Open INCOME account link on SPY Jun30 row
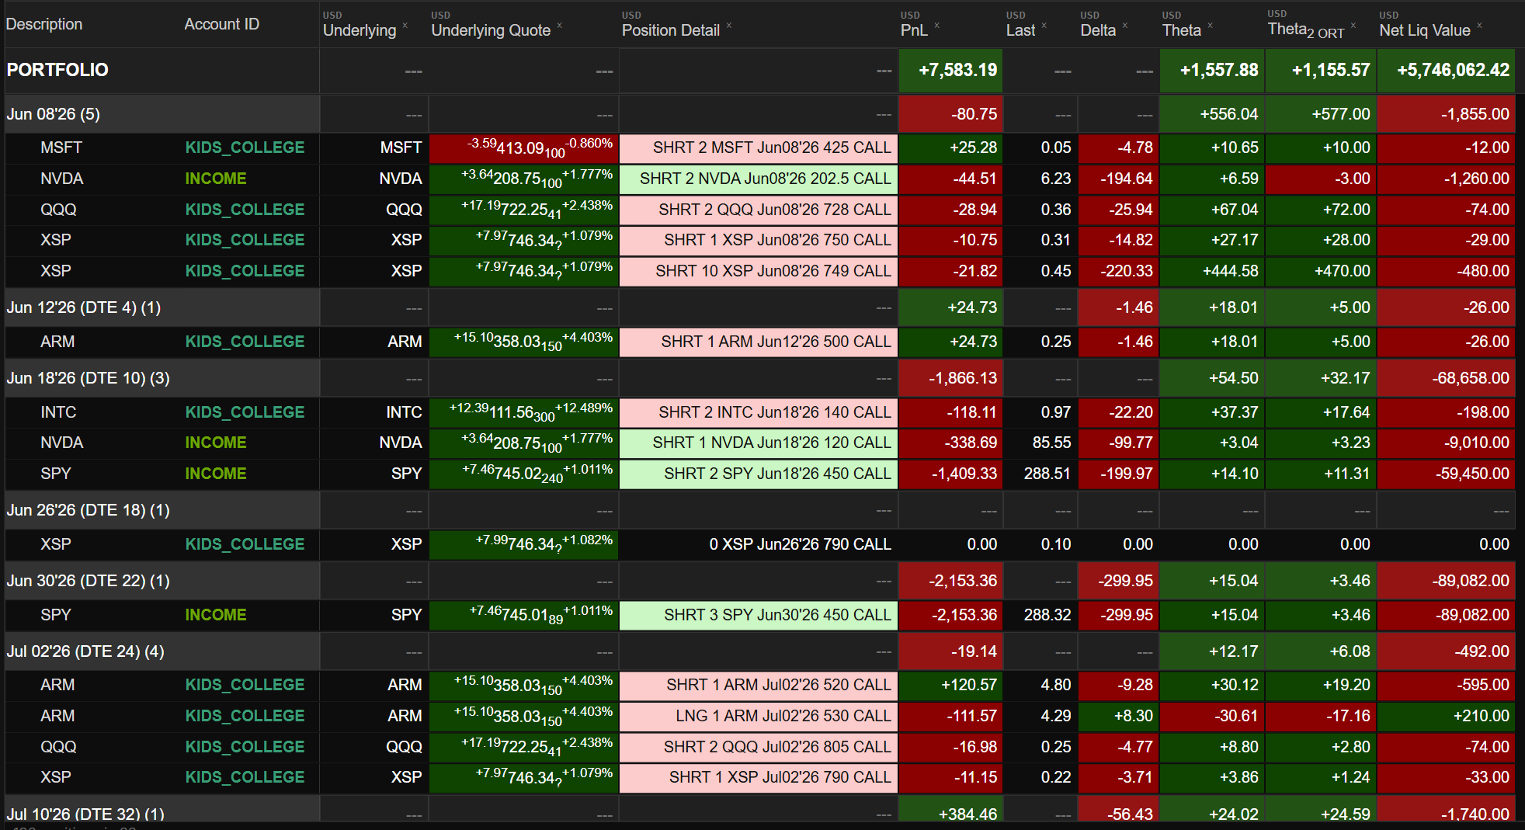1525x830 pixels. click(x=216, y=615)
